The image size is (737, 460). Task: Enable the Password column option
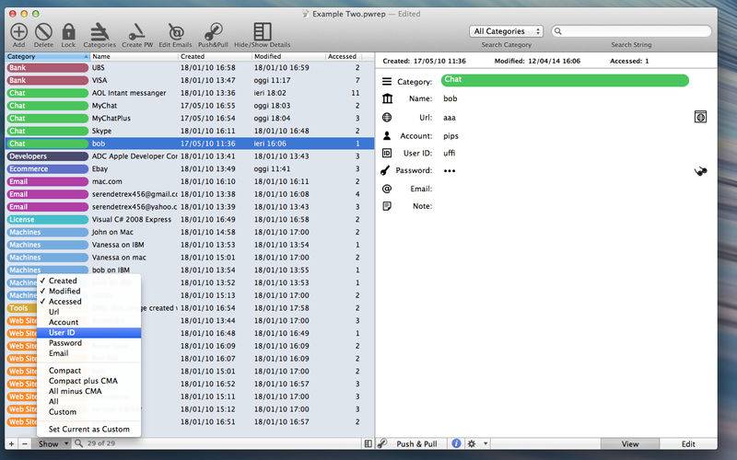pyautogui.click(x=88, y=342)
